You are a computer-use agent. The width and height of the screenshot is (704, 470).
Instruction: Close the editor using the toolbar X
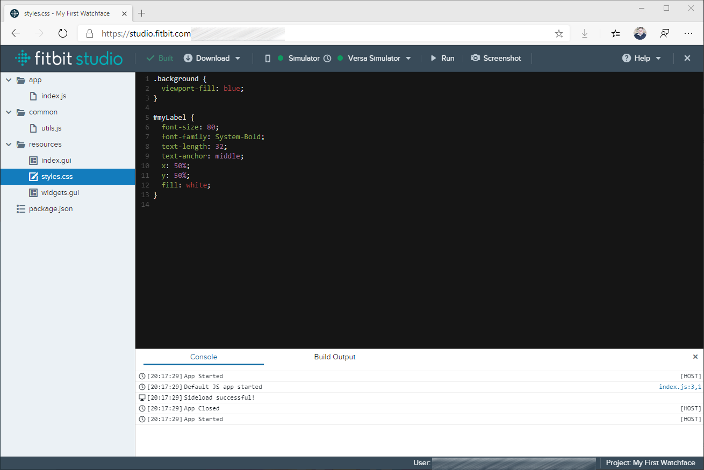[x=687, y=58]
